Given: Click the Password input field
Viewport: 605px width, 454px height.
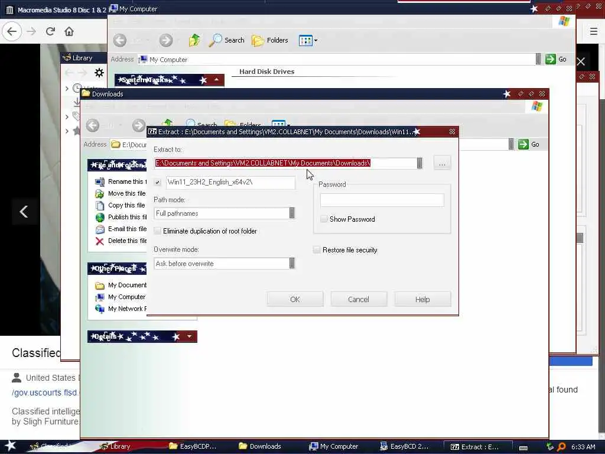Looking at the screenshot, I should pyautogui.click(x=382, y=200).
